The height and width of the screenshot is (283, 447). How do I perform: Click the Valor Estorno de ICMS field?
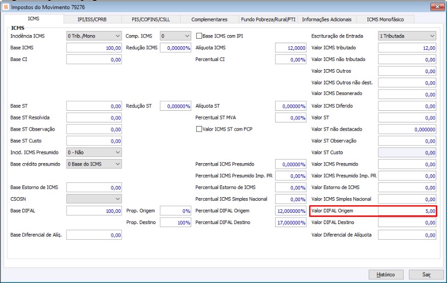407,187
